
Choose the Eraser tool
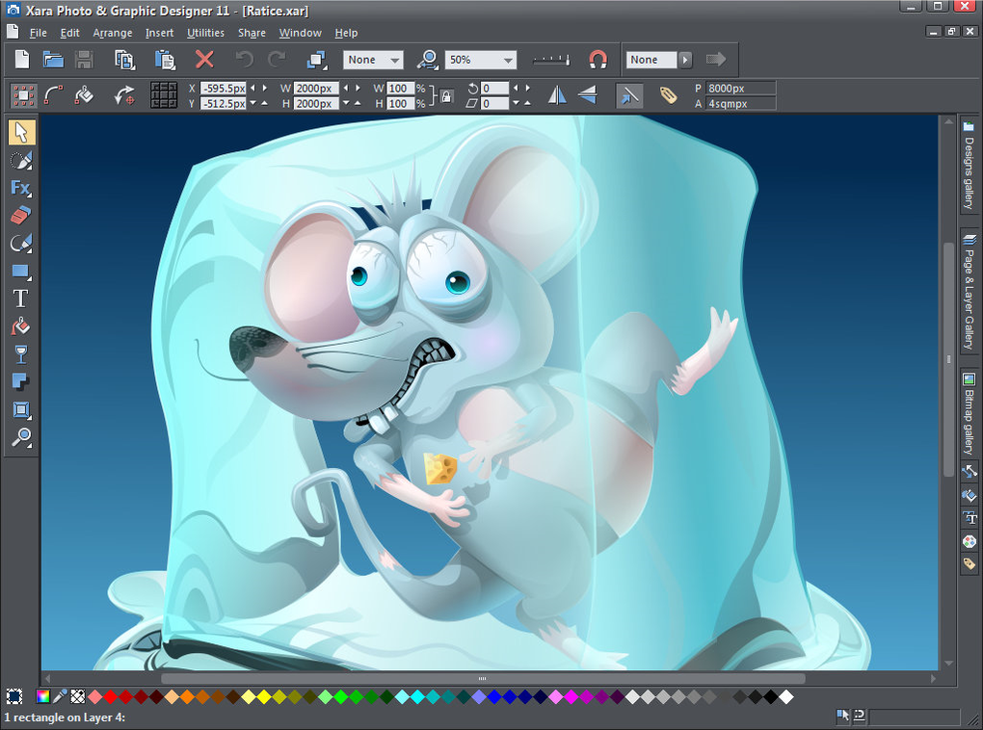click(20, 215)
